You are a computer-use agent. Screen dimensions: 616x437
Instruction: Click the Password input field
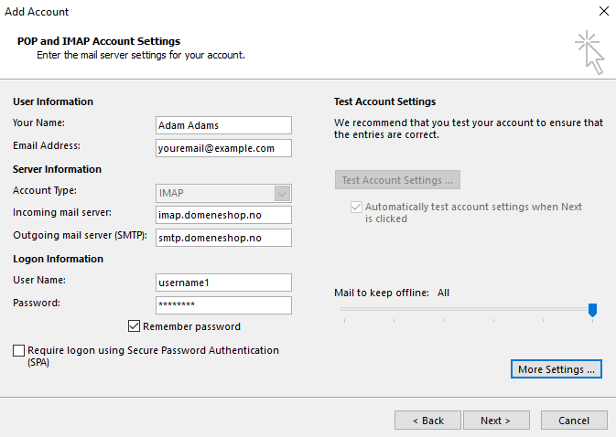(223, 304)
